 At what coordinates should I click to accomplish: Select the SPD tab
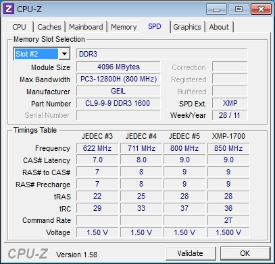[155, 26]
